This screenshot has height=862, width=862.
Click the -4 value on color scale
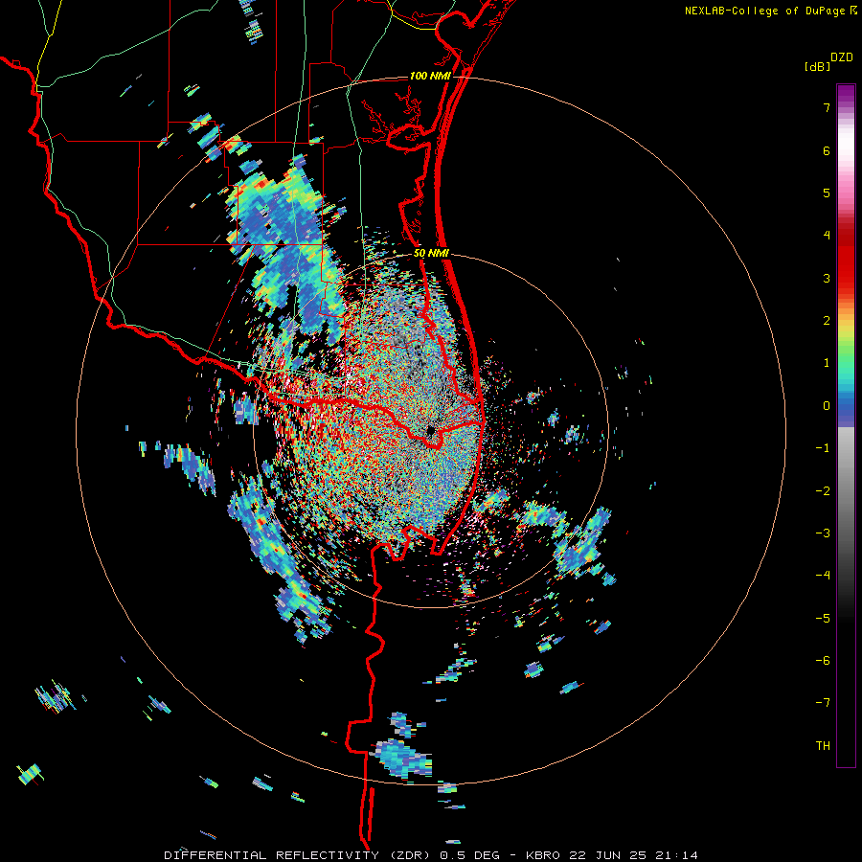tap(823, 576)
